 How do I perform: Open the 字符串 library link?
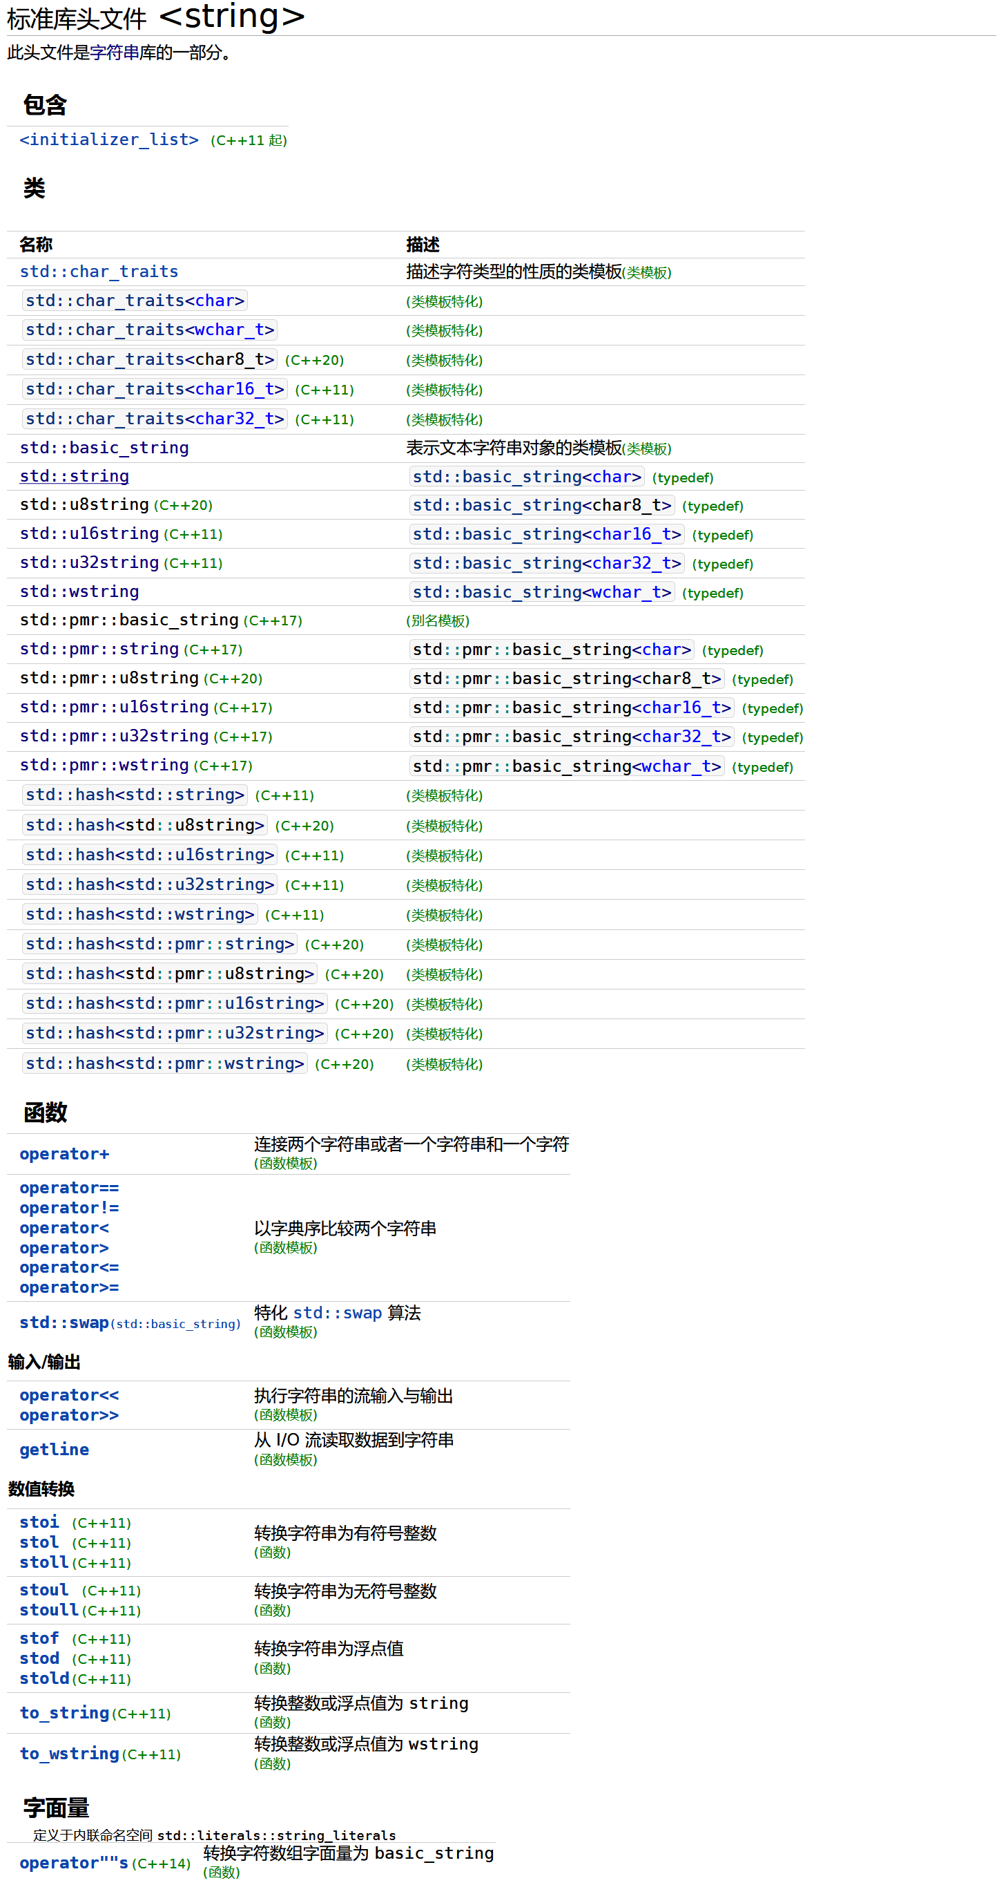coord(115,53)
